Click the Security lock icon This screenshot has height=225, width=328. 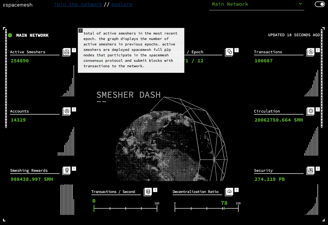coord(311,170)
